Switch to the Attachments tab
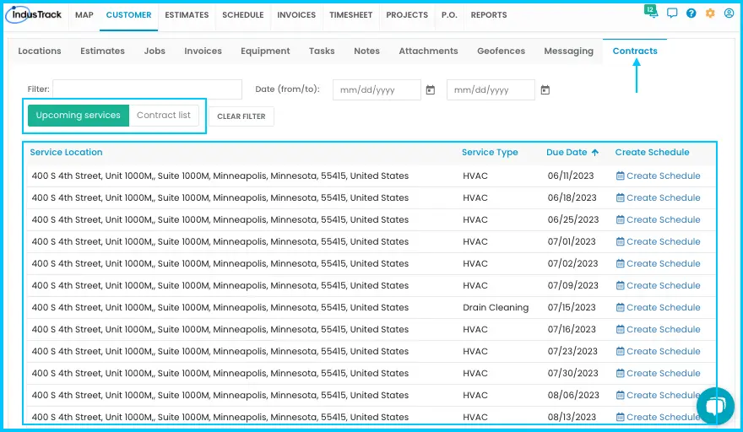 (428, 51)
